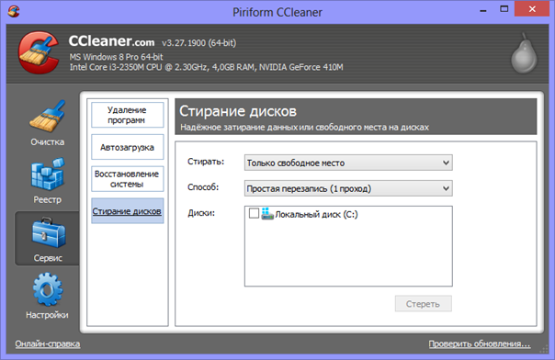Open Восстановление системы section
The height and width of the screenshot is (360, 555).
tap(128, 179)
